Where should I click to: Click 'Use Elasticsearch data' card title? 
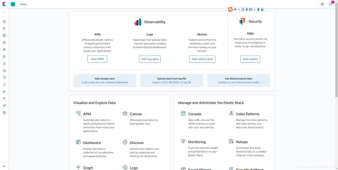tap(238, 79)
